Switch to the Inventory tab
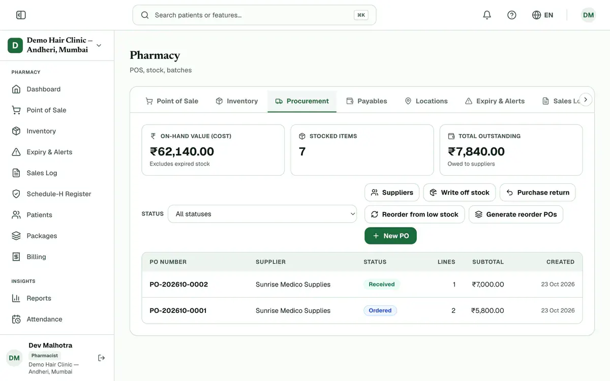 click(x=236, y=101)
